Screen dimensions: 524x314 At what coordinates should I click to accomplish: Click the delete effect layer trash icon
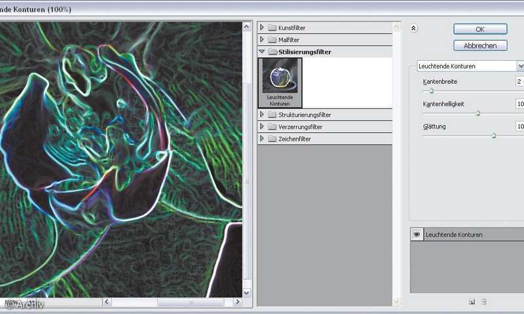point(484,302)
